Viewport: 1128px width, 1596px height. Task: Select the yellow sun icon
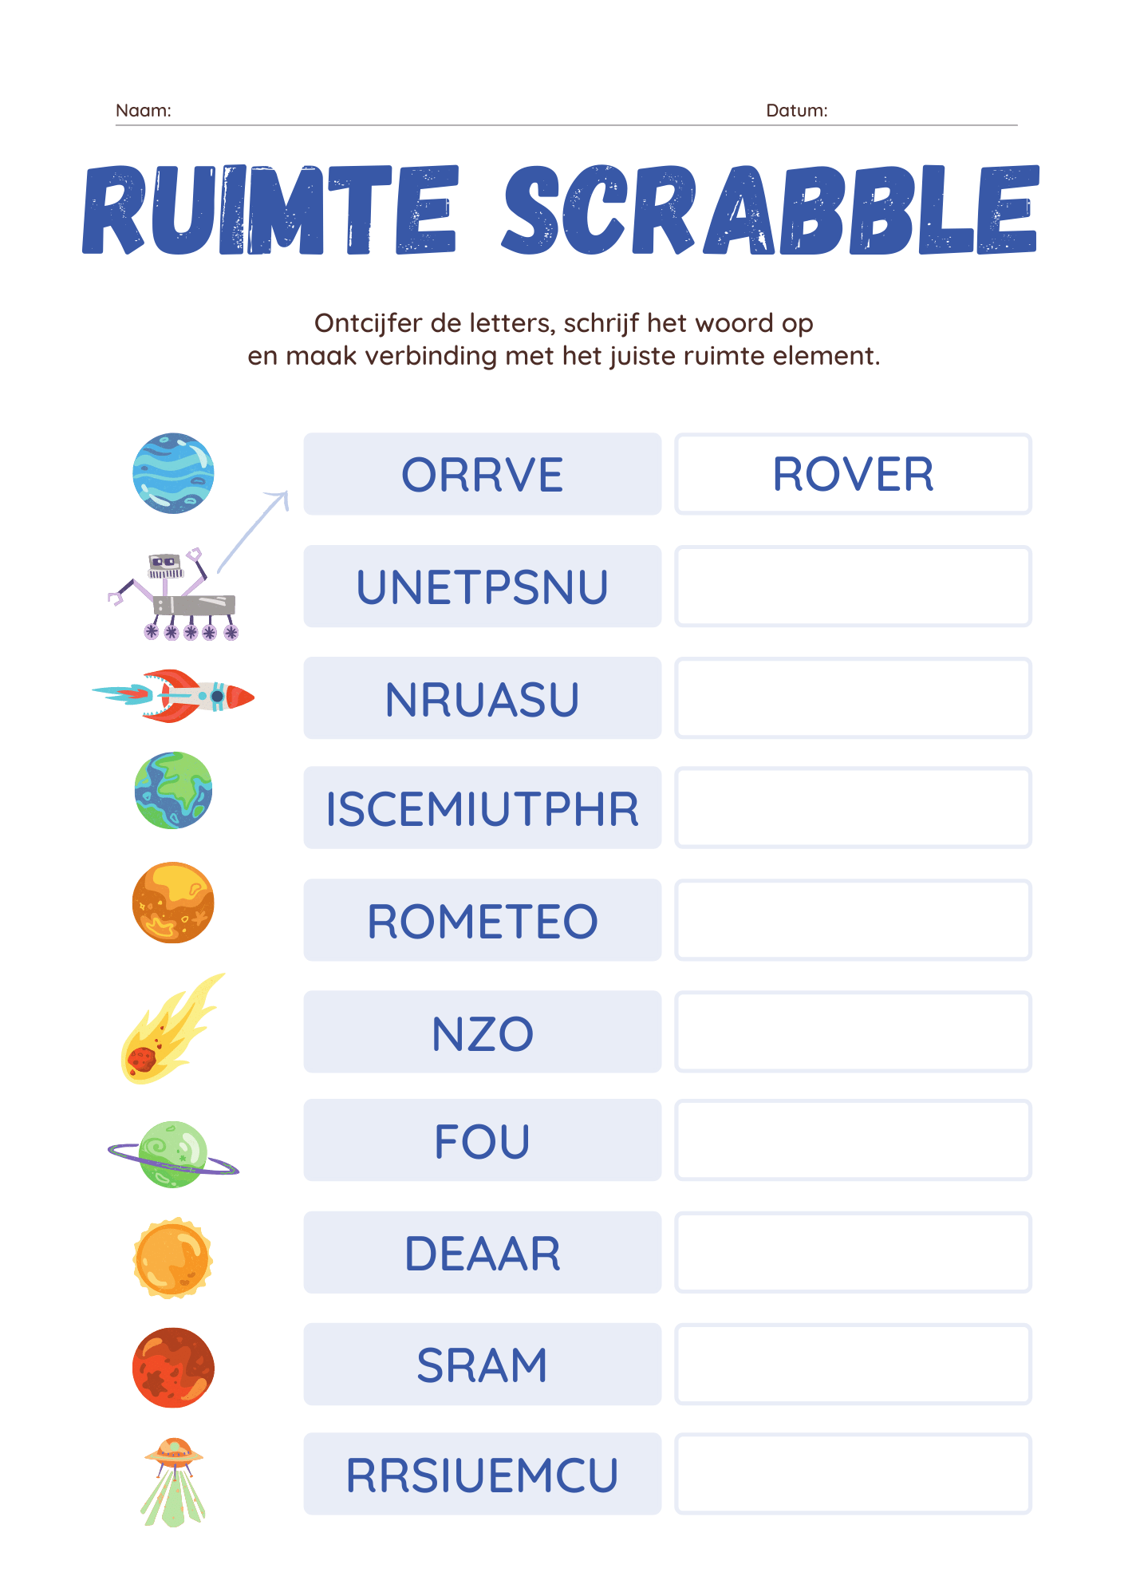tap(173, 1258)
